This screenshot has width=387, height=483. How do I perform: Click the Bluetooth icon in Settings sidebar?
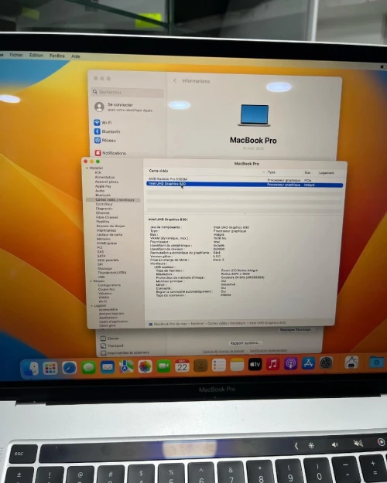[98, 131]
